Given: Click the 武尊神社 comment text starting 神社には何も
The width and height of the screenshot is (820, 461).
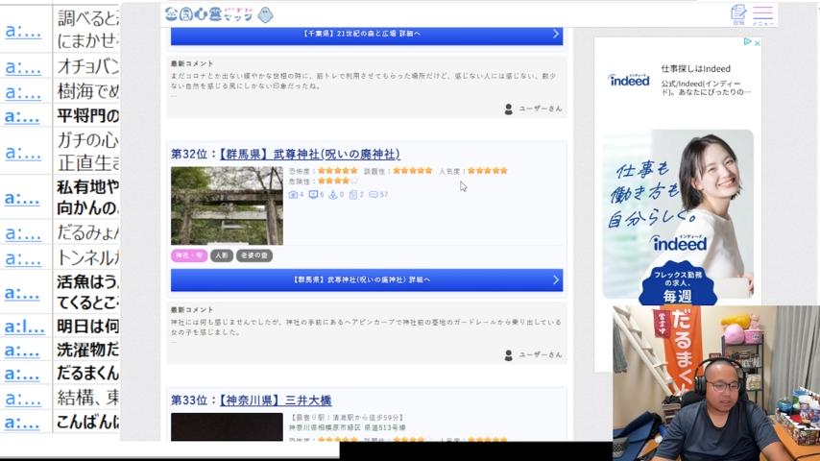Looking at the screenshot, I should pyautogui.click(x=366, y=328).
